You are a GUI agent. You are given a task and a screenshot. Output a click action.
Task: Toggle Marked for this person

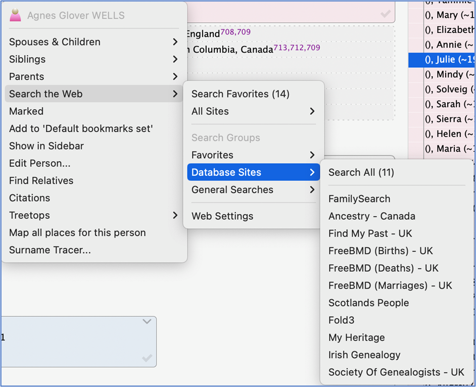26,111
